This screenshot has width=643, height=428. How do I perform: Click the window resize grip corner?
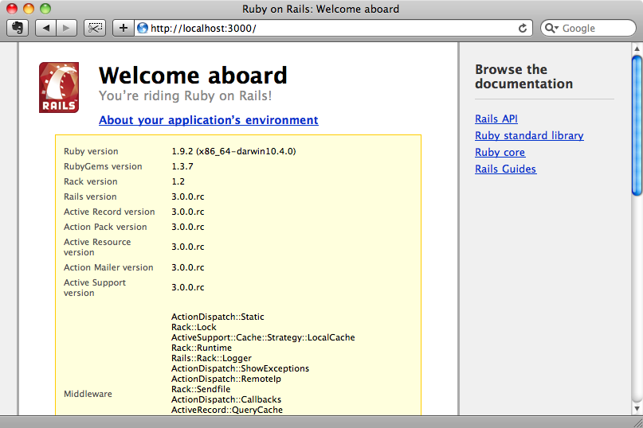point(637,422)
